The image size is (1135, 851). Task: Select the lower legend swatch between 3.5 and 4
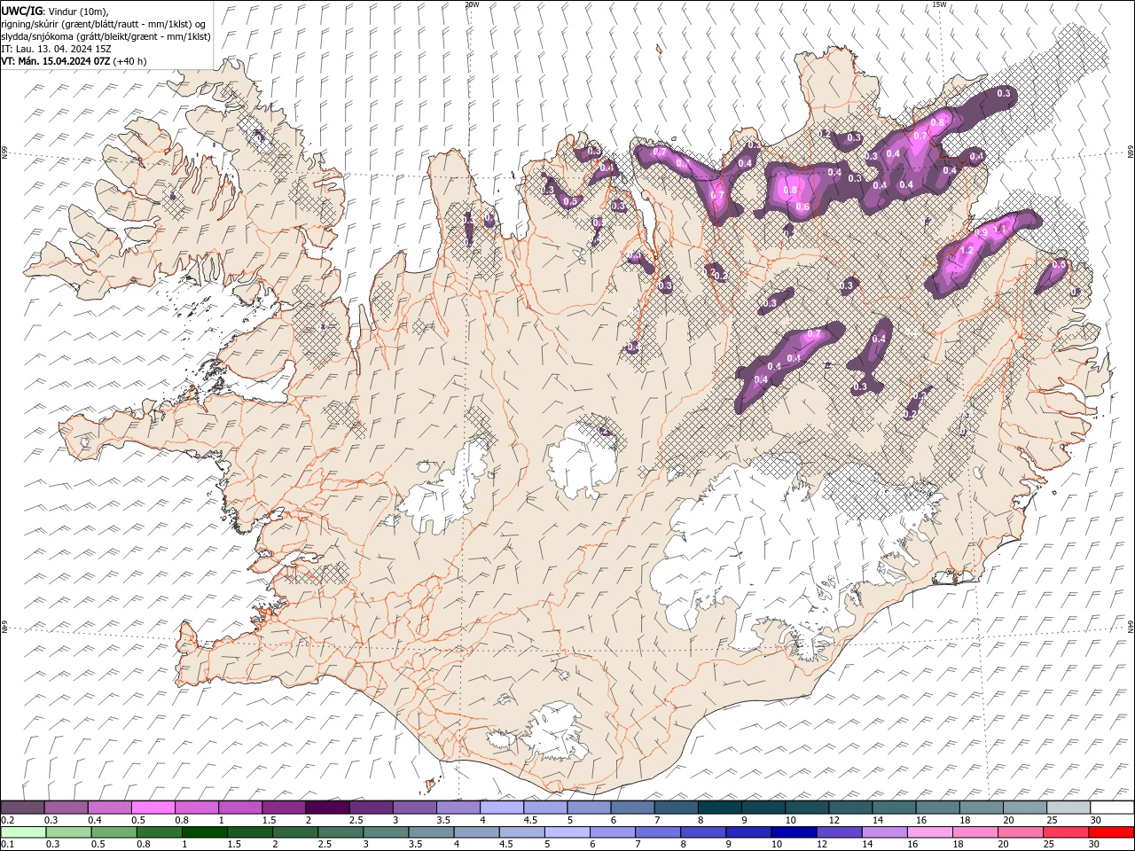[430, 832]
